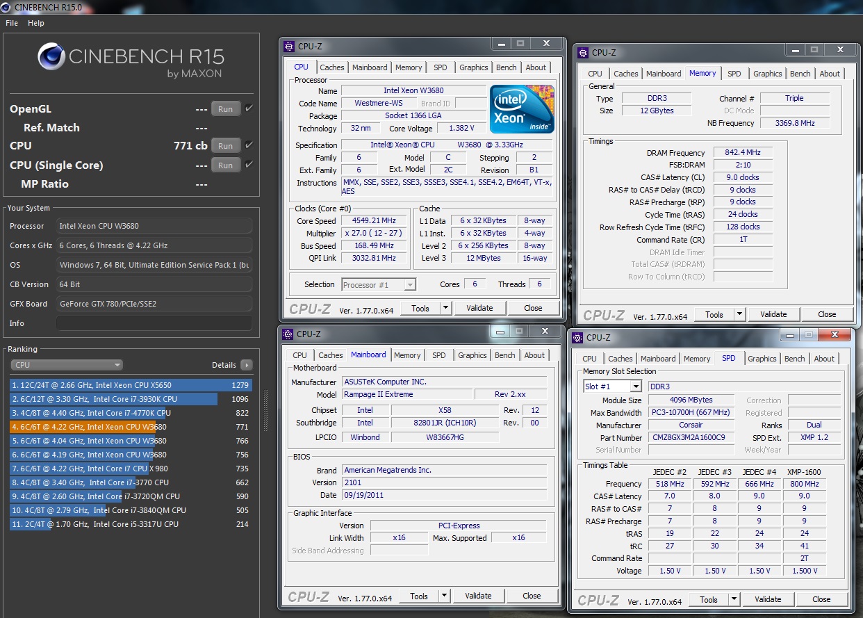
Task: Click Tools button in Mainboard window
Action: (419, 596)
